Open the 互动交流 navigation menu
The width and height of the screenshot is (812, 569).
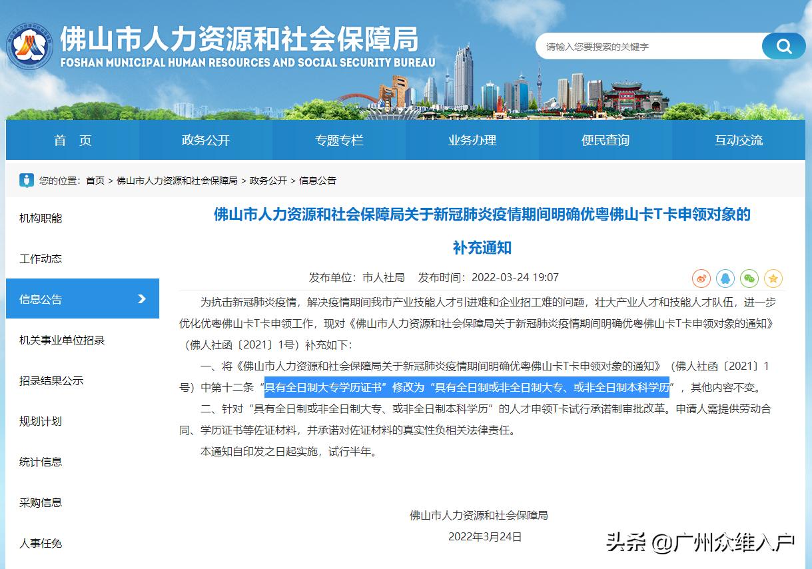point(737,140)
